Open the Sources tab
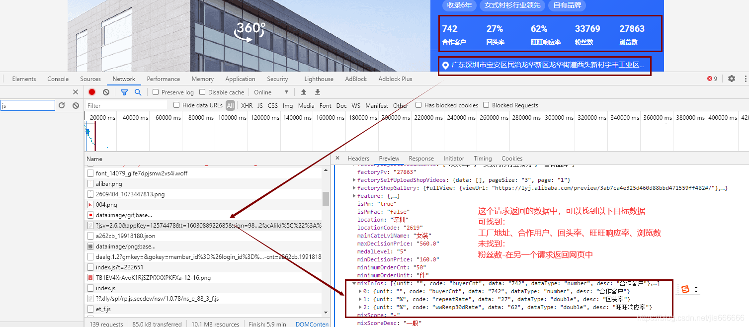The height and width of the screenshot is (327, 749). pos(90,79)
